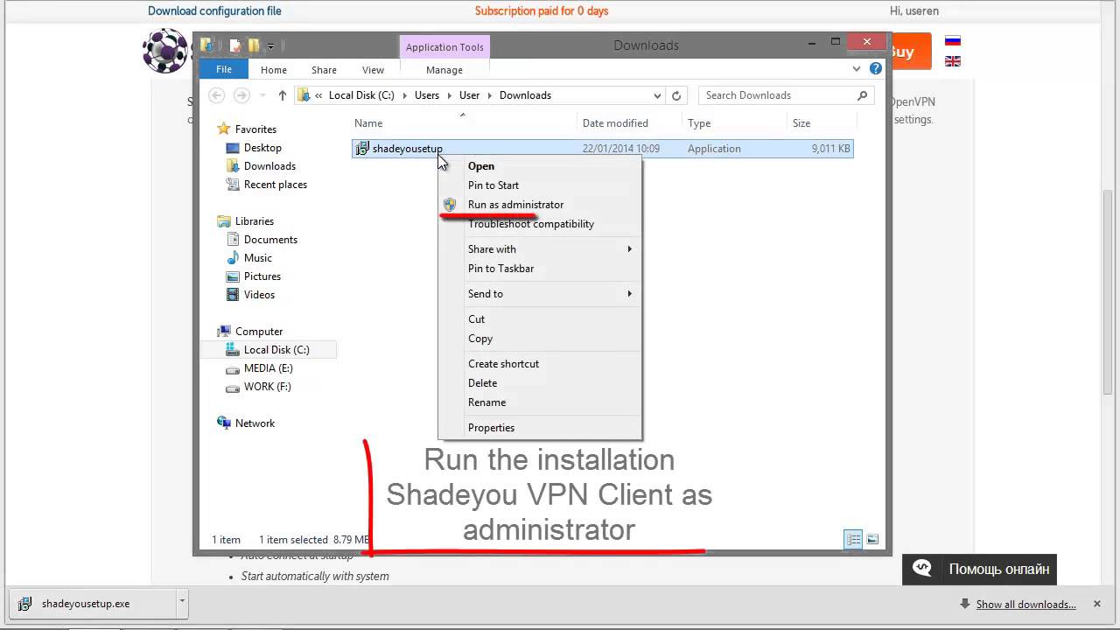Viewport: 1120px width, 630px height.
Task: Open the Share ribbon tab
Action: click(x=324, y=70)
